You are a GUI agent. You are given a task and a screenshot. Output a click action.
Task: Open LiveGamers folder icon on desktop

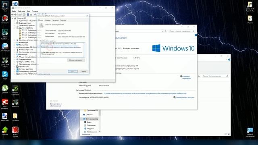tap(15, 117)
